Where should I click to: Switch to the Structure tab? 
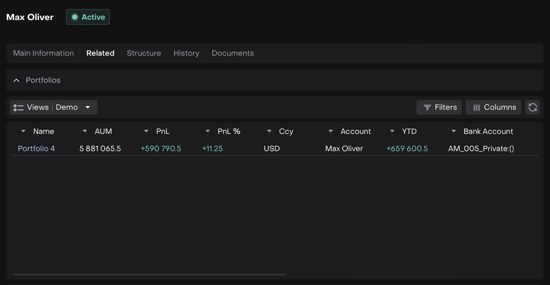[144, 53]
